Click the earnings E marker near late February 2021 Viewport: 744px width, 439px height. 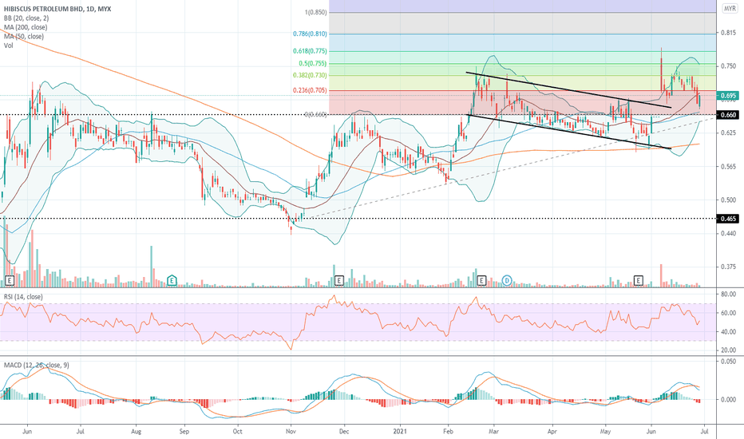(481, 280)
